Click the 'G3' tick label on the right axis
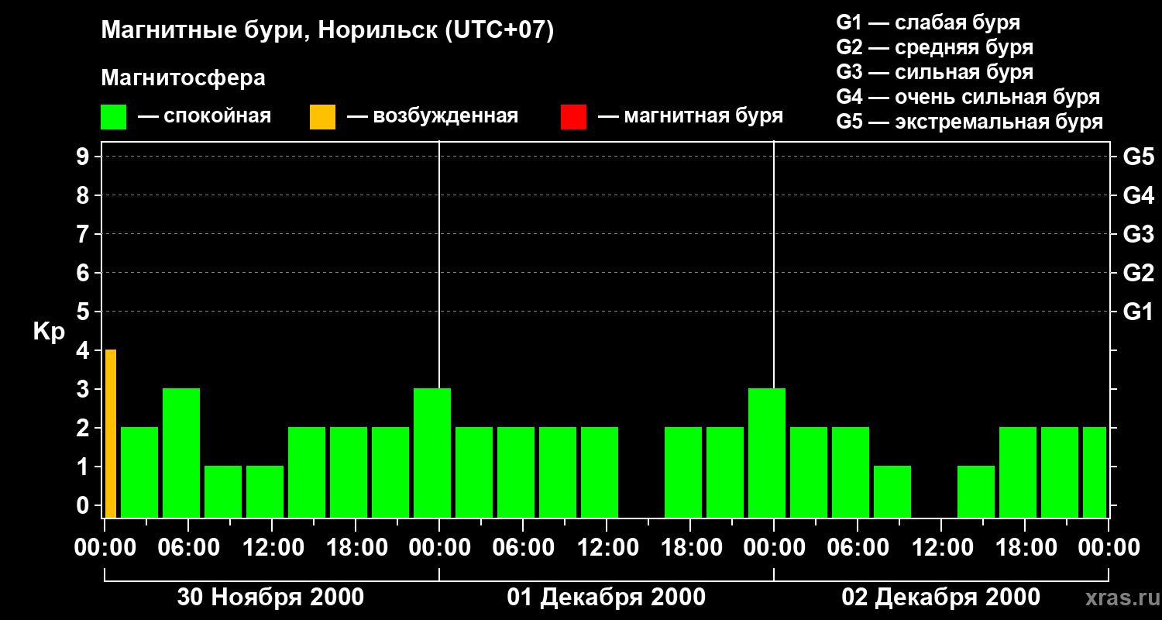Screen dimensions: 1162x620 point(1138,235)
